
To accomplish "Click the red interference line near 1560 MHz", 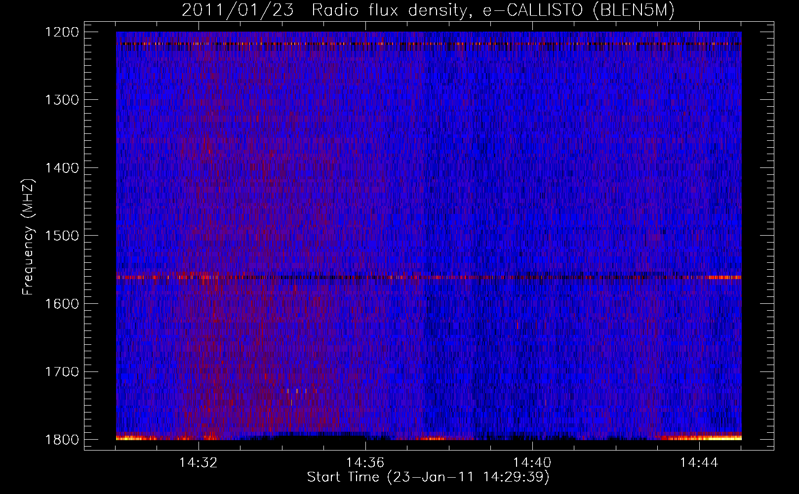I will (429, 278).
